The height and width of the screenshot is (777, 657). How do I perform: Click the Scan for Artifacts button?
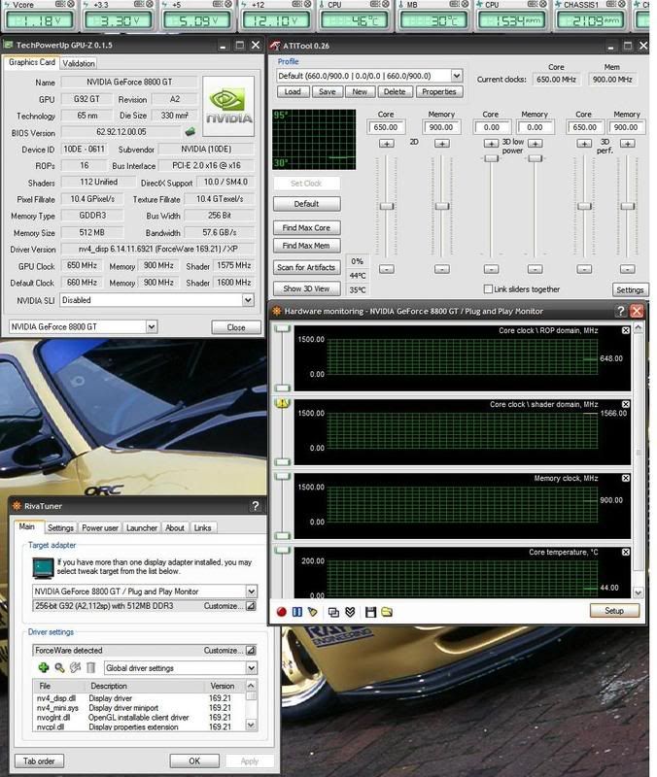click(x=306, y=267)
